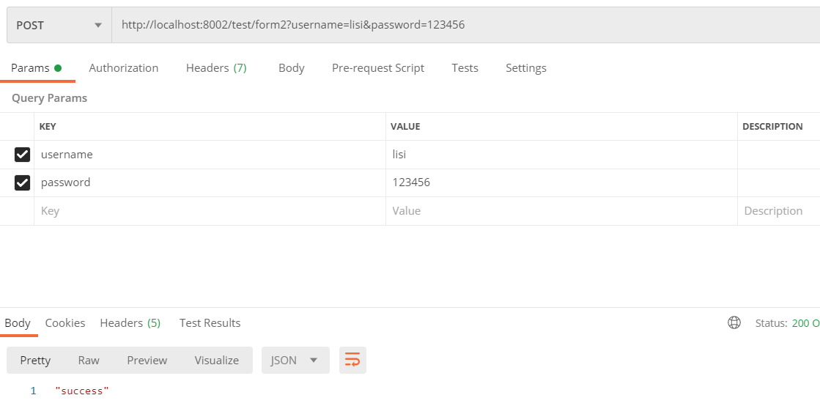Viewport: 820px width, 417px height.
Task: Switch to the request Body tab
Action: coord(292,68)
